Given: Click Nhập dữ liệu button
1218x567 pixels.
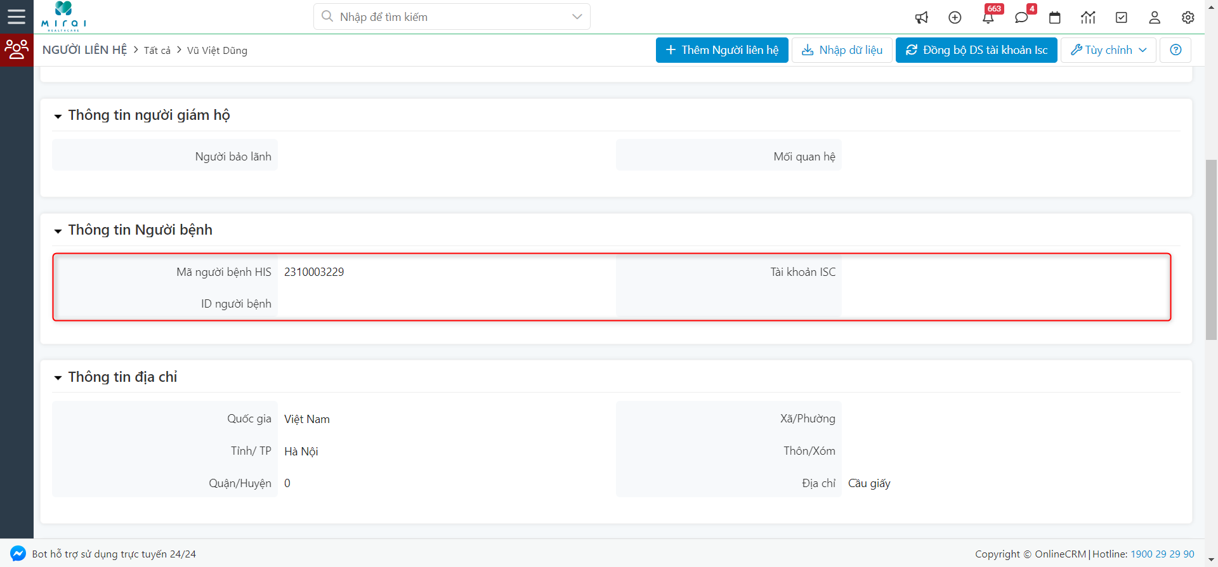Looking at the screenshot, I should pos(842,50).
